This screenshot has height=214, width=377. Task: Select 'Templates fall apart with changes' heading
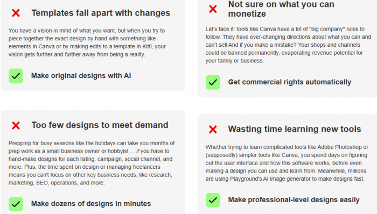(x=101, y=13)
